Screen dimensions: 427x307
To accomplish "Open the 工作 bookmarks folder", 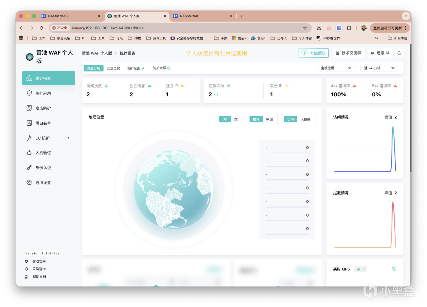I will (x=39, y=38).
